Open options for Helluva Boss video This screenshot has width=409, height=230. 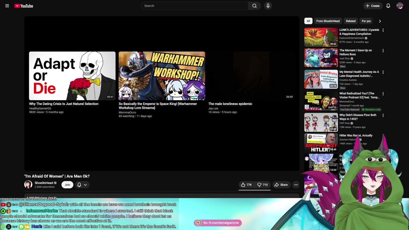pos(383,50)
